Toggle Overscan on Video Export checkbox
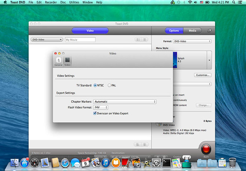 (x=95, y=113)
